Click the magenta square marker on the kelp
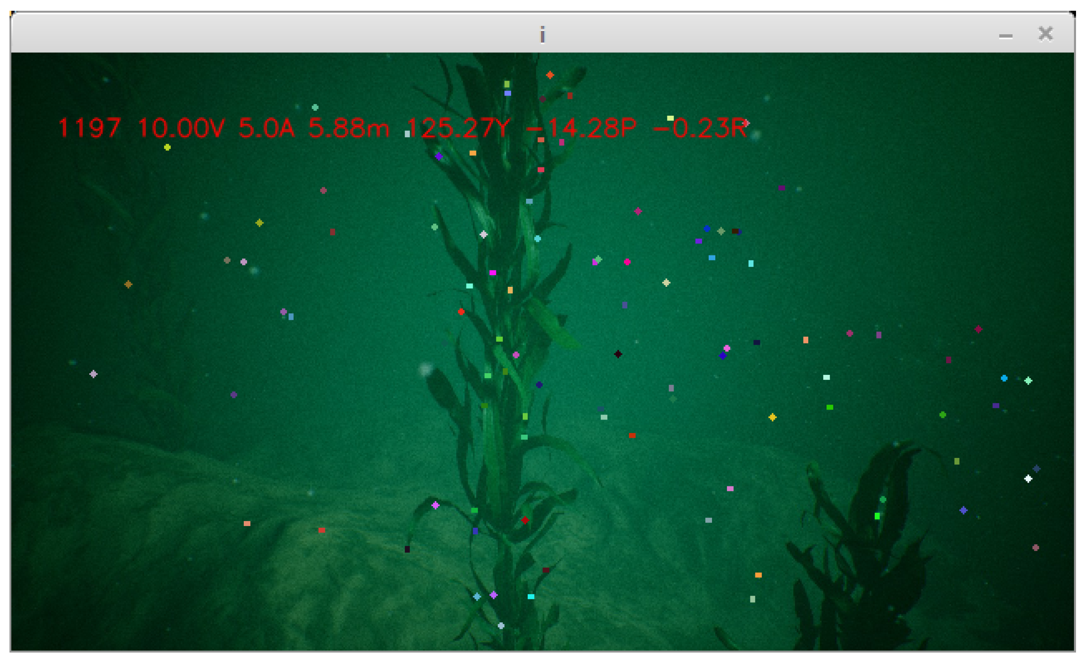This screenshot has height=667, width=1088. [x=493, y=272]
